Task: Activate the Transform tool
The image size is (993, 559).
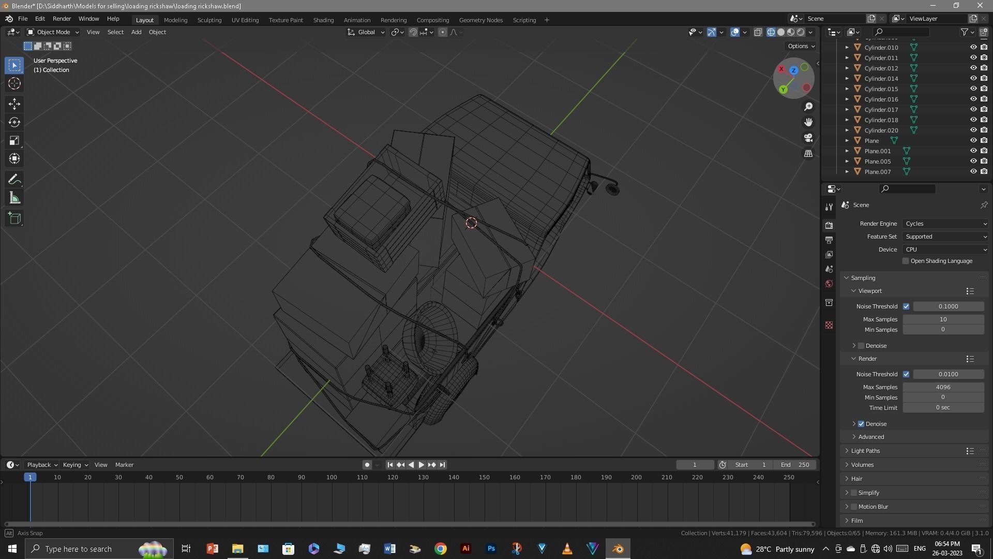Action: click(x=14, y=158)
